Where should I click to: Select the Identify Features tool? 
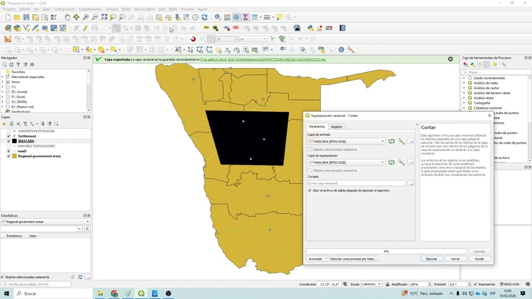pyautogui.click(x=218, y=17)
